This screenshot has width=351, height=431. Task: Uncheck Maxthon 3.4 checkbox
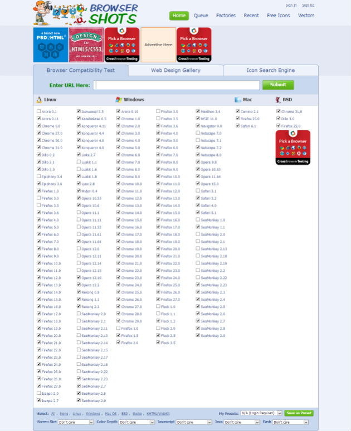coord(198,111)
